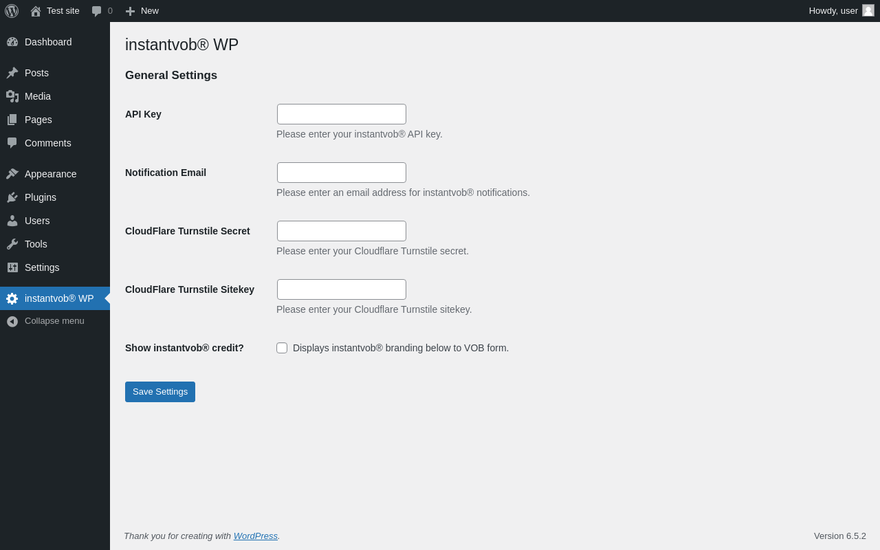
Task: Click the Tools wrench icon
Action: 12,244
